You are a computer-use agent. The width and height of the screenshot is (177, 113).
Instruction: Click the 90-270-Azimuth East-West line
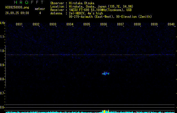coord(110,17)
